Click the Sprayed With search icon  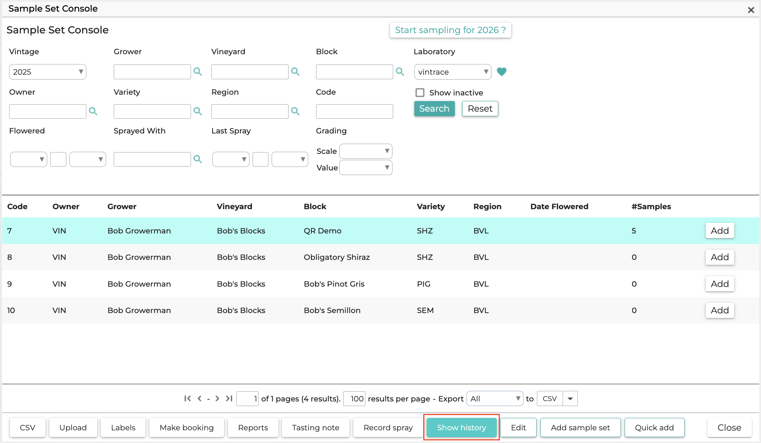coord(198,159)
